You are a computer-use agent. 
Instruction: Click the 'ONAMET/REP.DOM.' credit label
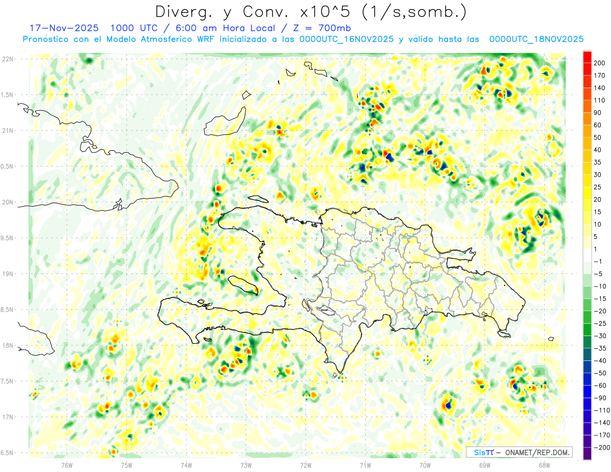pyautogui.click(x=539, y=452)
